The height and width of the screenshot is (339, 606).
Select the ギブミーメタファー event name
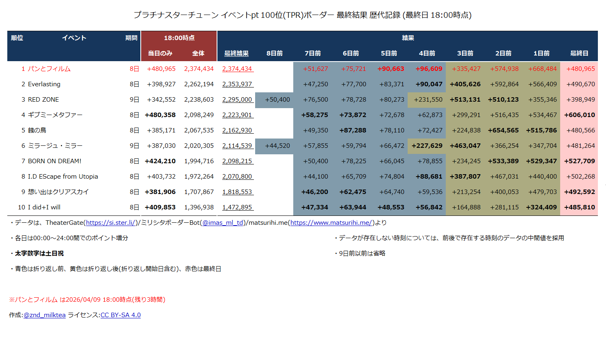(55, 115)
